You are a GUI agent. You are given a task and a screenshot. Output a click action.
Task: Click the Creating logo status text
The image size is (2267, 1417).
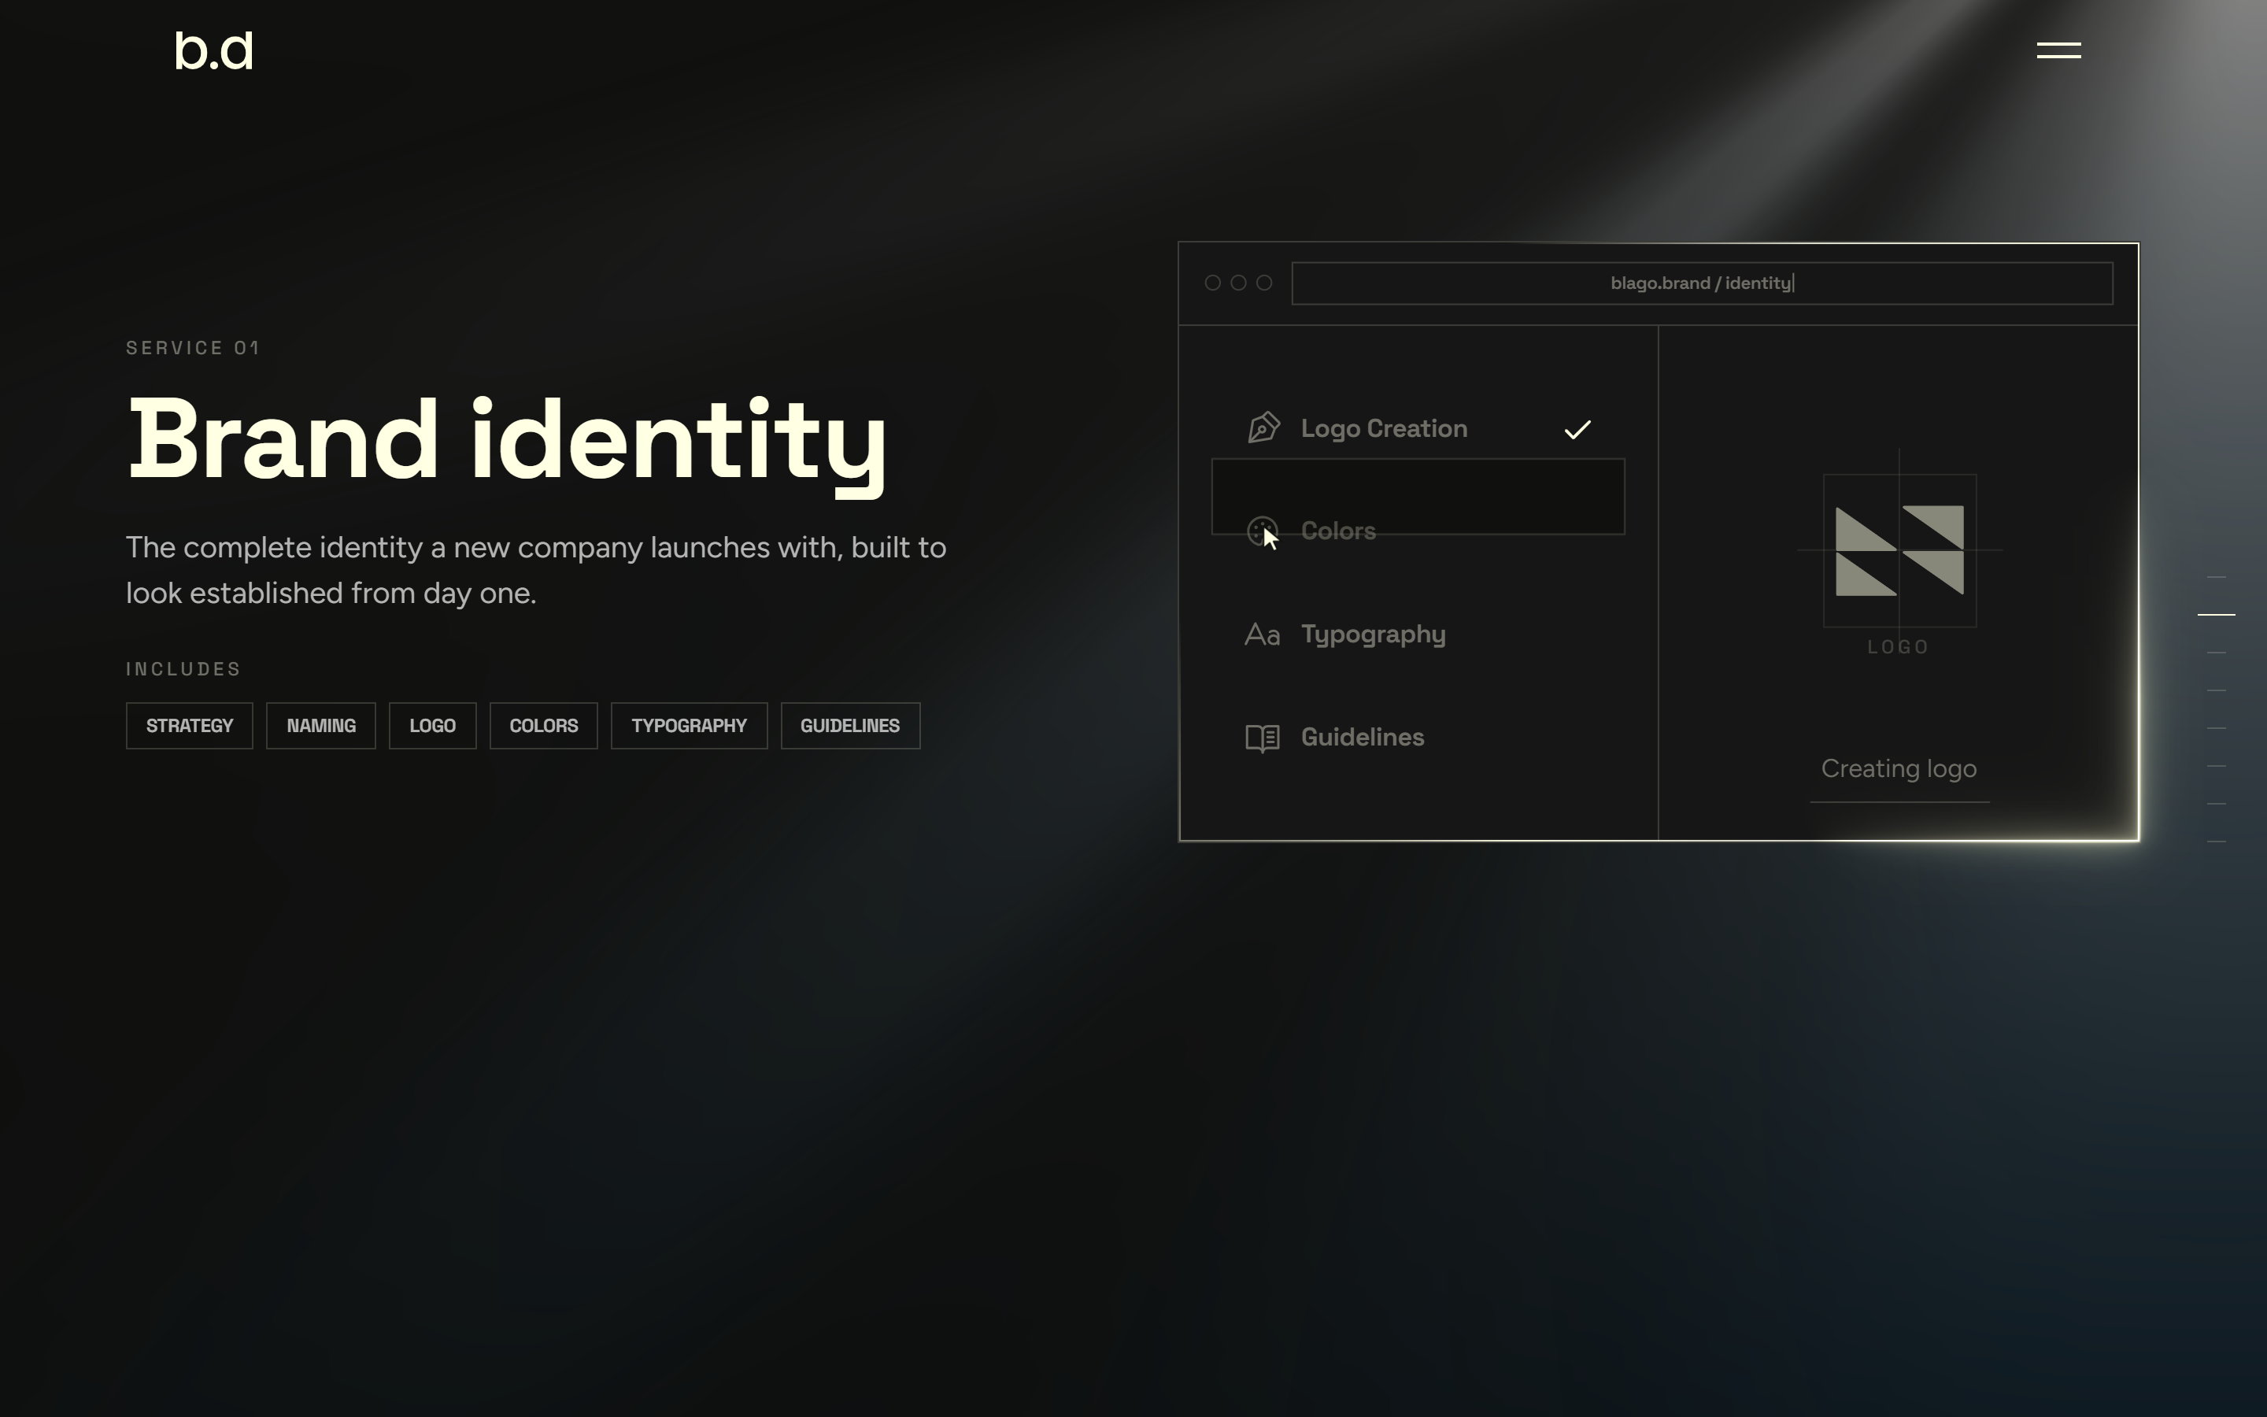point(1898,768)
